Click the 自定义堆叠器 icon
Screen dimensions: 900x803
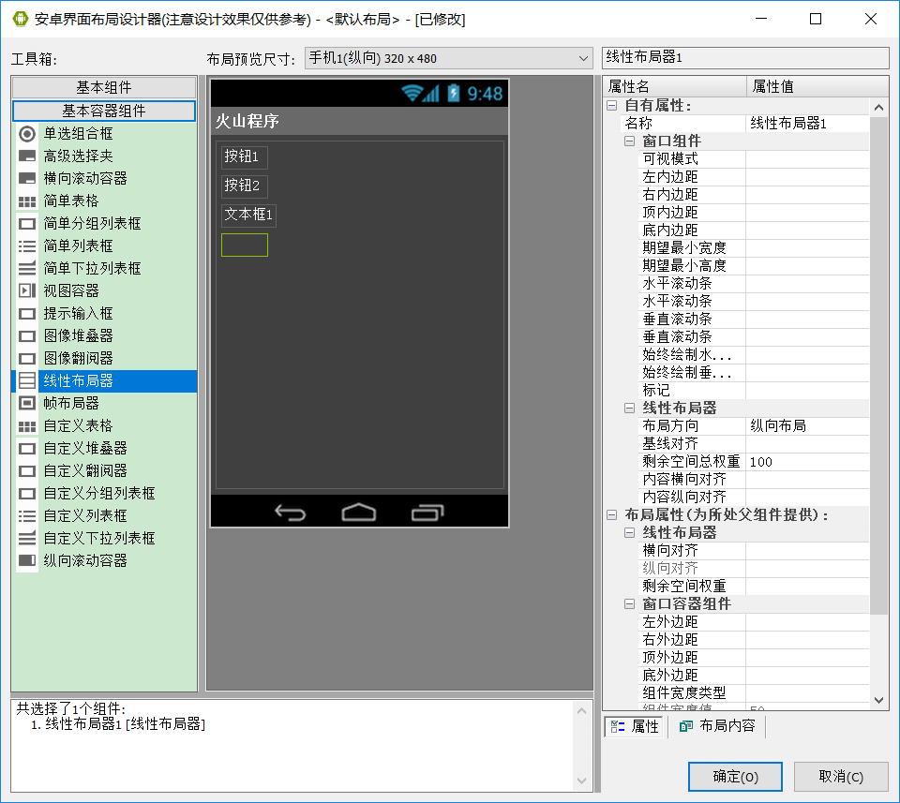pyautogui.click(x=27, y=449)
